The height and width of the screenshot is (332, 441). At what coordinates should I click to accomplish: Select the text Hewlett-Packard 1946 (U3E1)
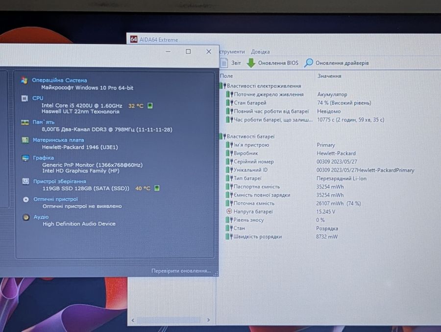(x=80, y=147)
